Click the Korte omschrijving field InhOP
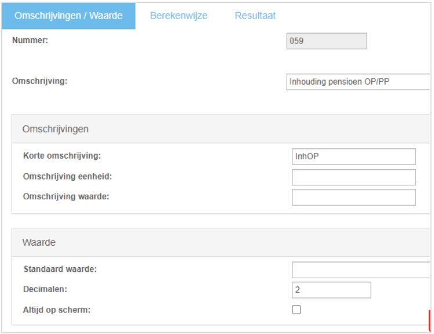434x334 pixels. pyautogui.click(x=354, y=157)
